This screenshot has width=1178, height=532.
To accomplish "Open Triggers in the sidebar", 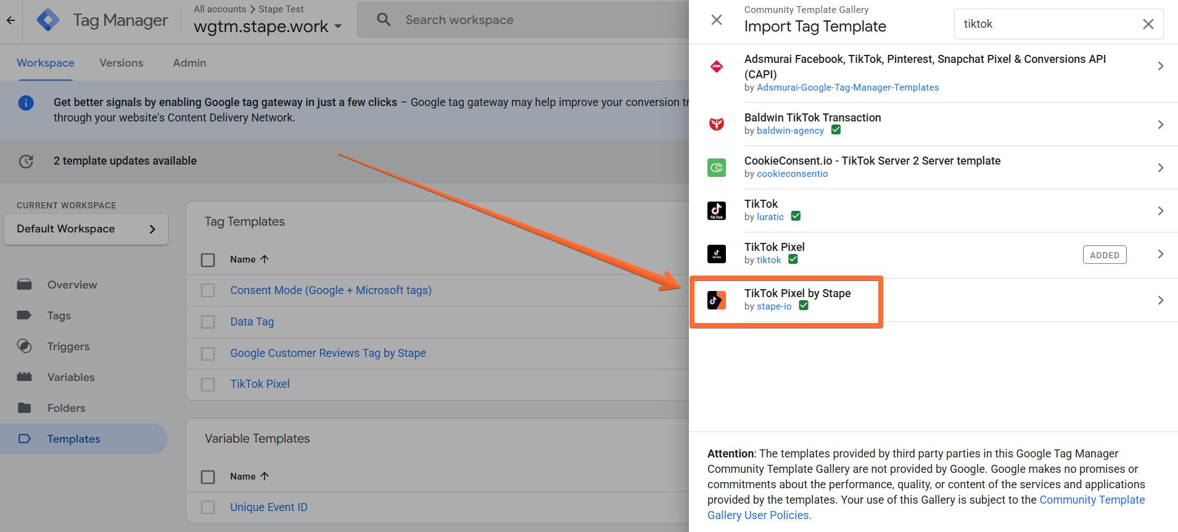I will [68, 346].
